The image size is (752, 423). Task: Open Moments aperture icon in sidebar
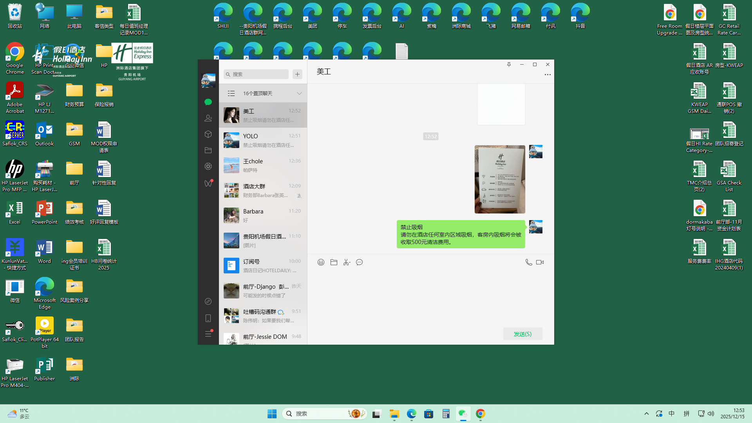point(208,166)
